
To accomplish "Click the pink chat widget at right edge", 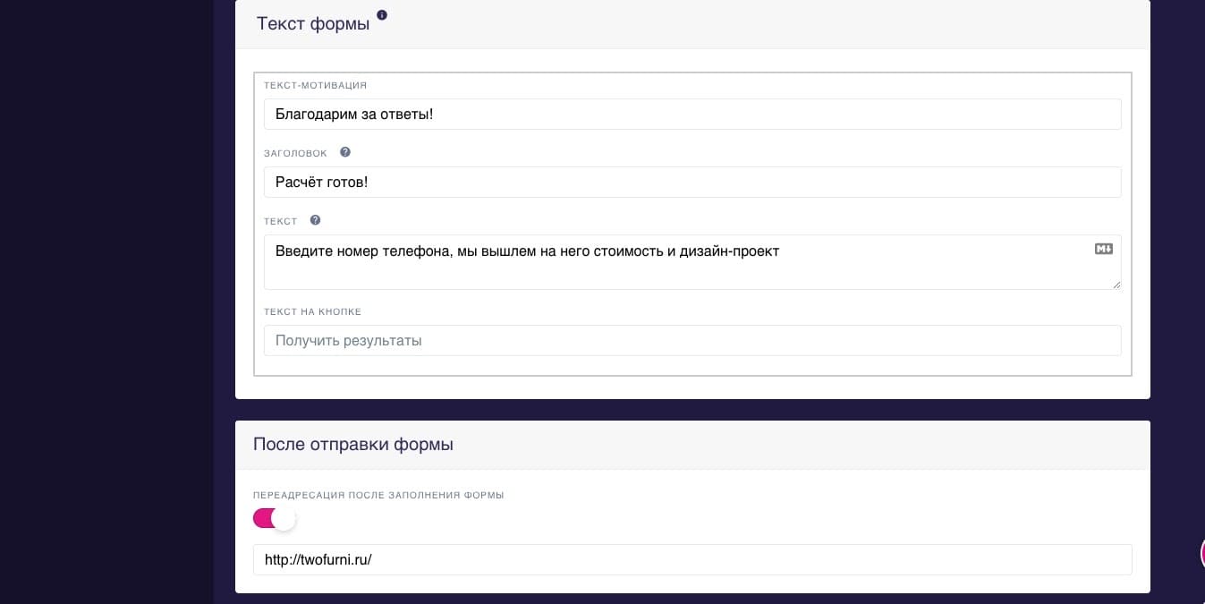I will pyautogui.click(x=1202, y=554).
